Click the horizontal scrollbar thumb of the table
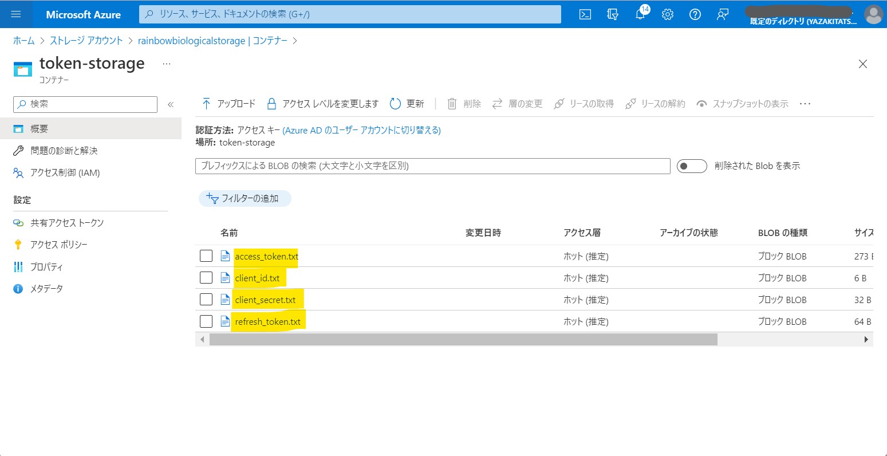 (463, 339)
